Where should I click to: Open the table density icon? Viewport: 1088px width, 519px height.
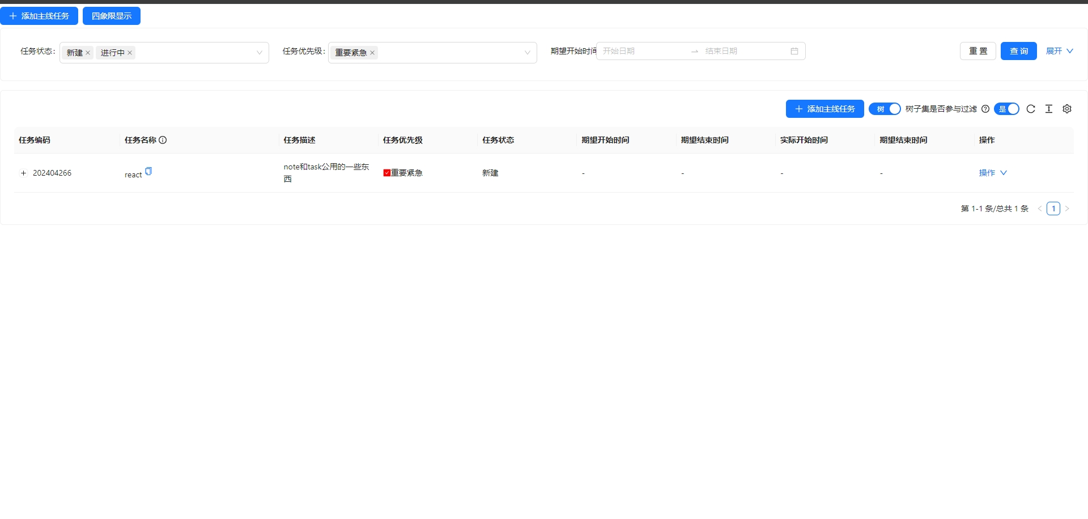tap(1049, 109)
